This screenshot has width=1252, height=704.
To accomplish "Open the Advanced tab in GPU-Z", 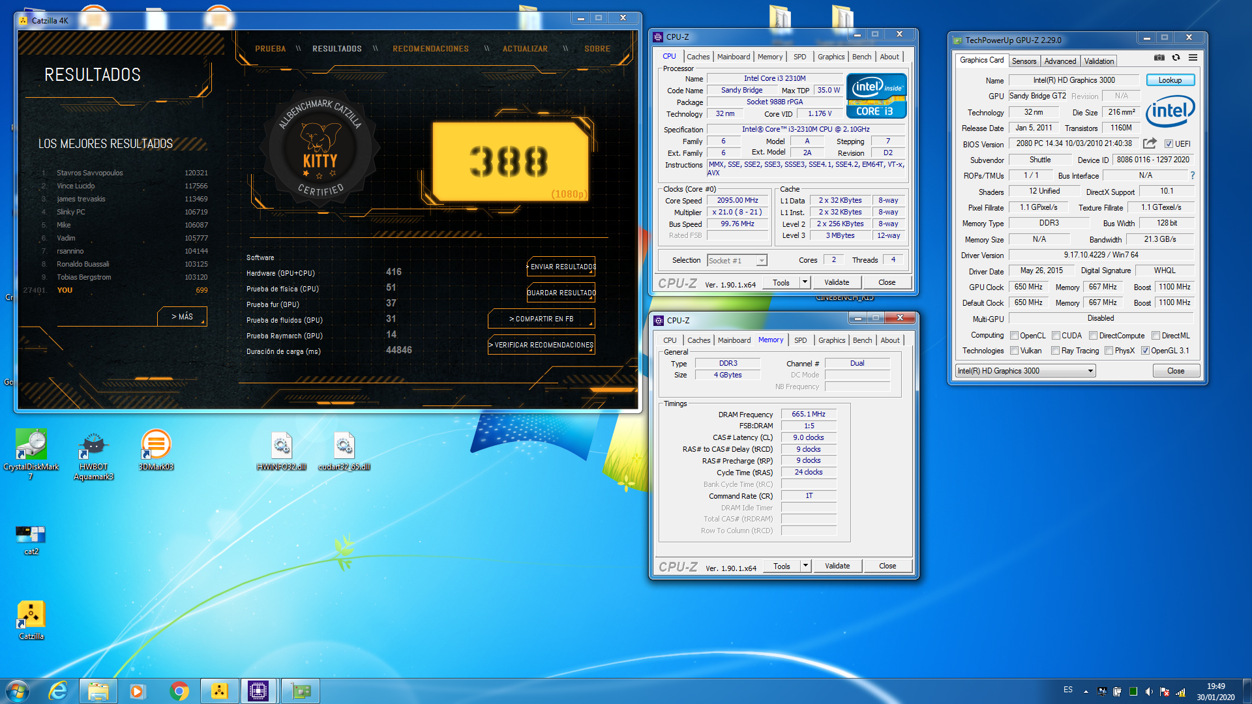I will 1060,61.
